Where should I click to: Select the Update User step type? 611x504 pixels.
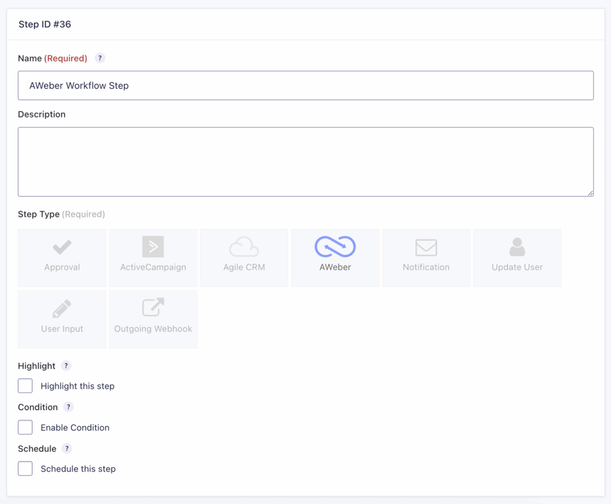point(517,256)
